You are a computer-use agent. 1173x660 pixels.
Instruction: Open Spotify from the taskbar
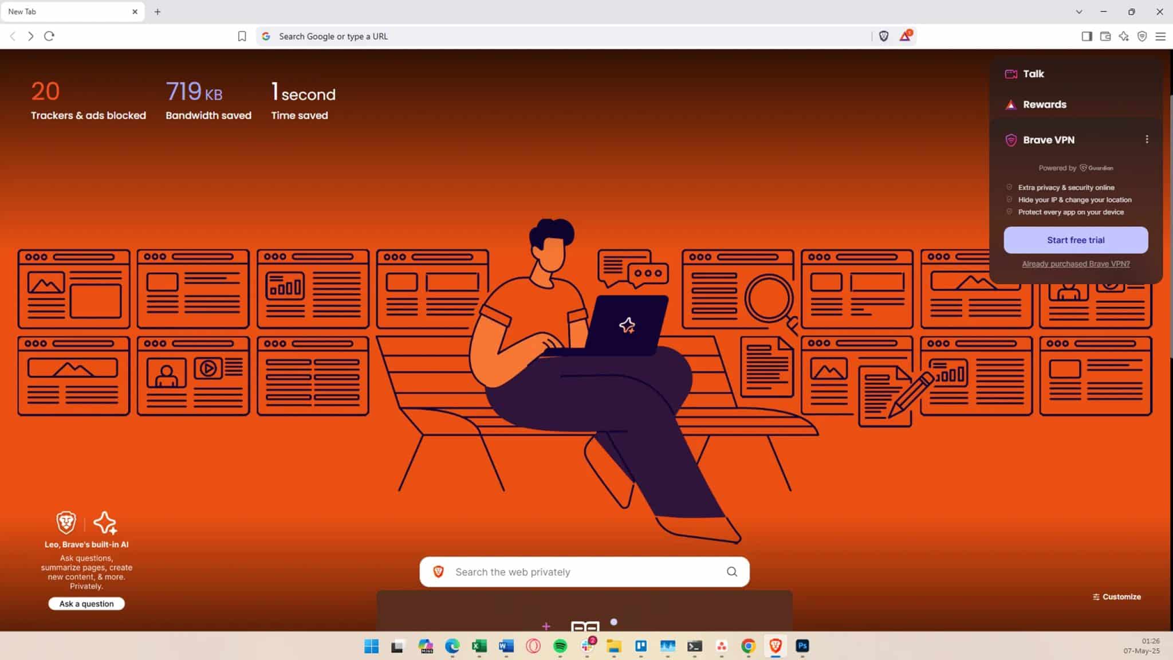coord(560,646)
